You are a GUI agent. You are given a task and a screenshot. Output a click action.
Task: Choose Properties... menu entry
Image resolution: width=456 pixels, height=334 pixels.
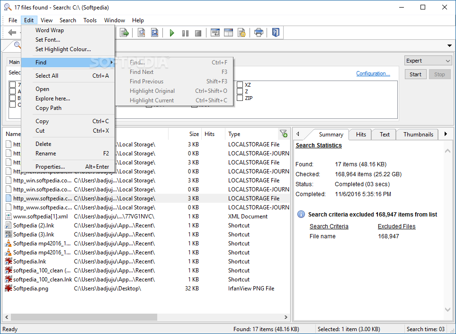68,167
